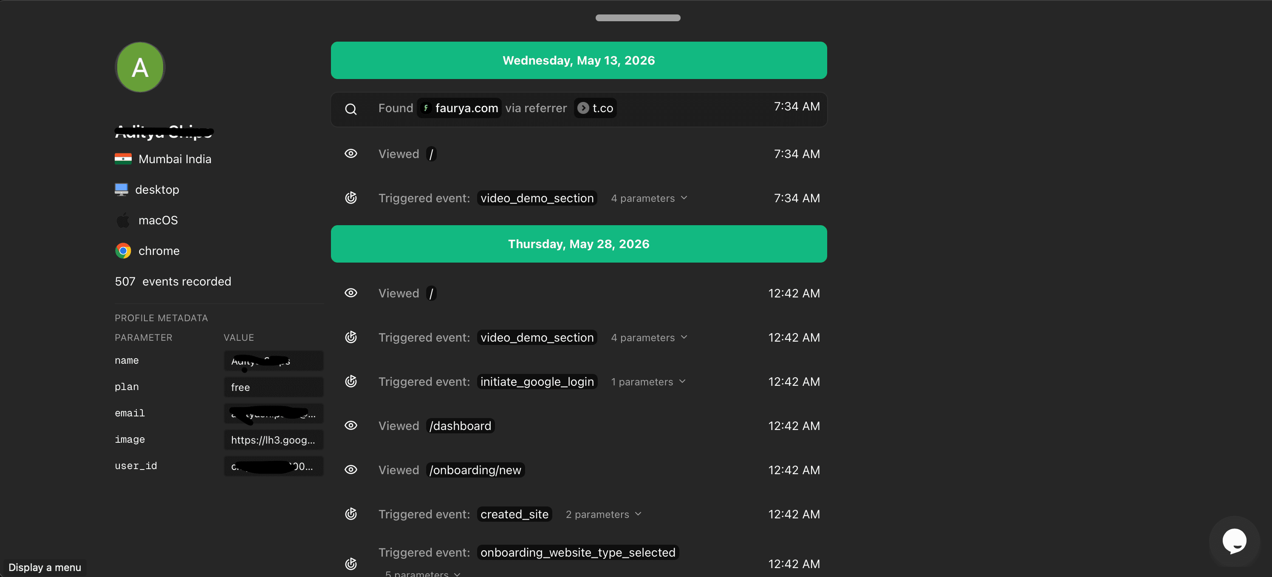
Task: Click the desktop monitor icon
Action: point(122,190)
